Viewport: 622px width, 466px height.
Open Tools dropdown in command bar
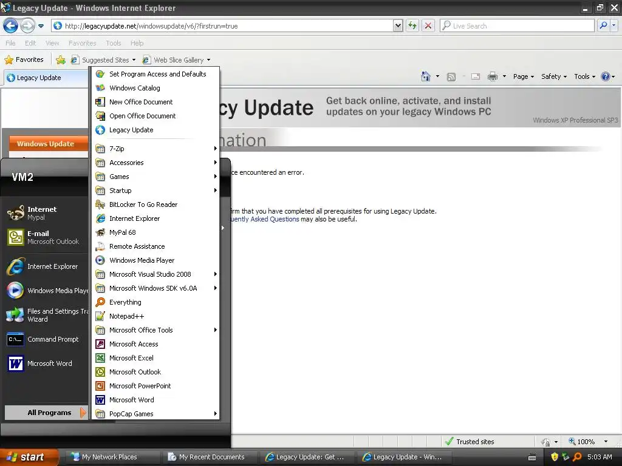585,76
